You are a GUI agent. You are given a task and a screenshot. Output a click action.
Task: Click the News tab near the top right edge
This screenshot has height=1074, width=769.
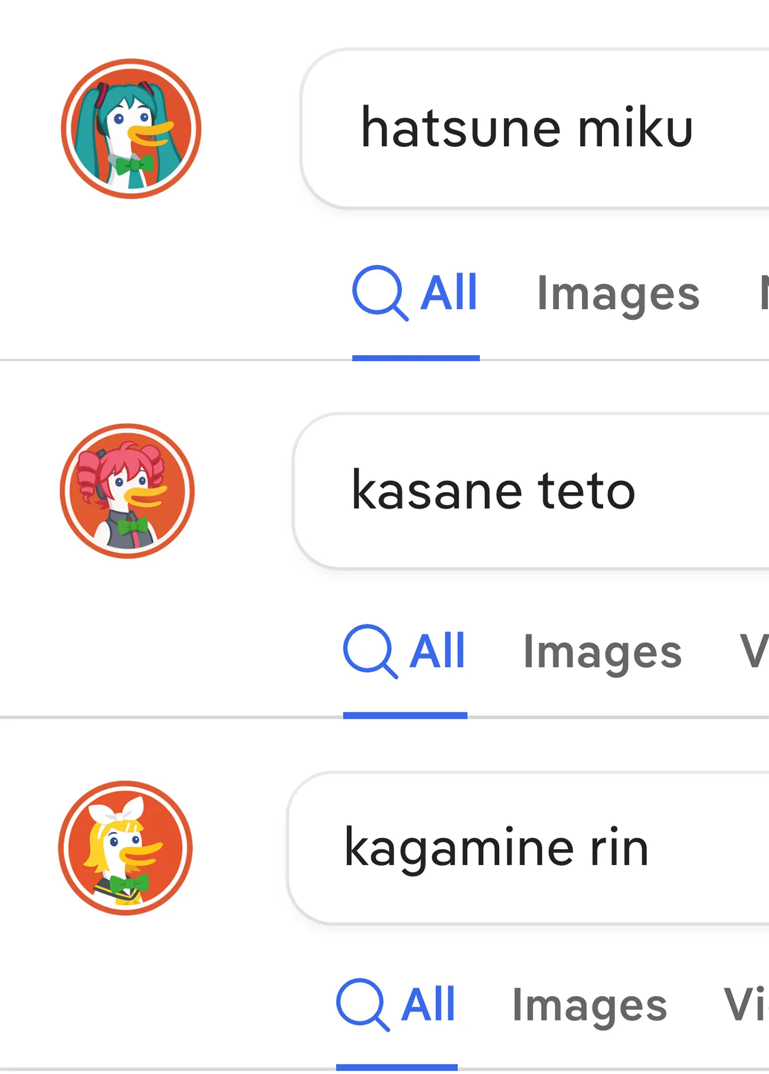[x=764, y=290]
